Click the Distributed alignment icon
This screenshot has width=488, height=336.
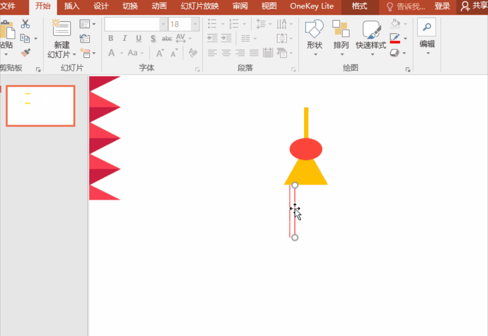tap(268, 53)
